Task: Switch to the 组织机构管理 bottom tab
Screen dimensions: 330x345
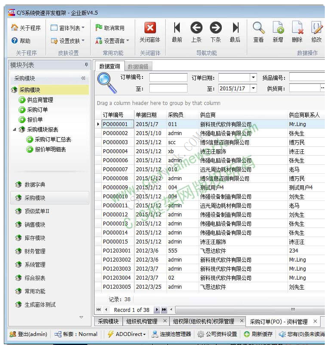Action: click(146, 321)
